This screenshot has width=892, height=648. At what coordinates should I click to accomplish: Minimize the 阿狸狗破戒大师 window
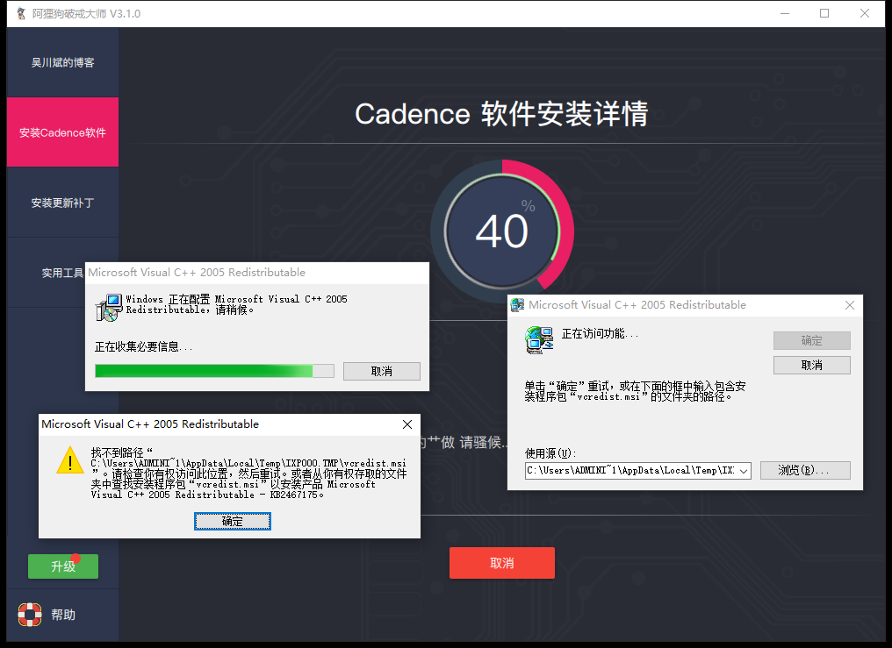coord(785,13)
